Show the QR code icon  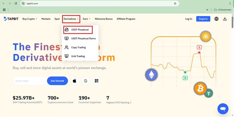[97, 81]
